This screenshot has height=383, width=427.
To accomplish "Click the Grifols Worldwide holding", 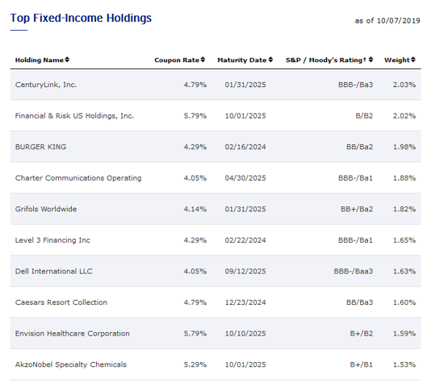I will 46,209.
